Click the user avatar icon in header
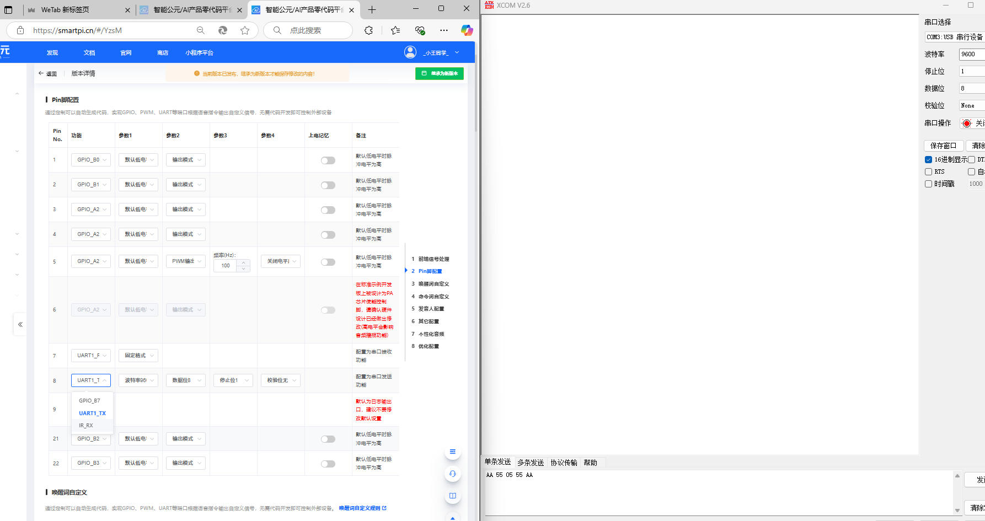The width and height of the screenshot is (985, 521). 410,52
